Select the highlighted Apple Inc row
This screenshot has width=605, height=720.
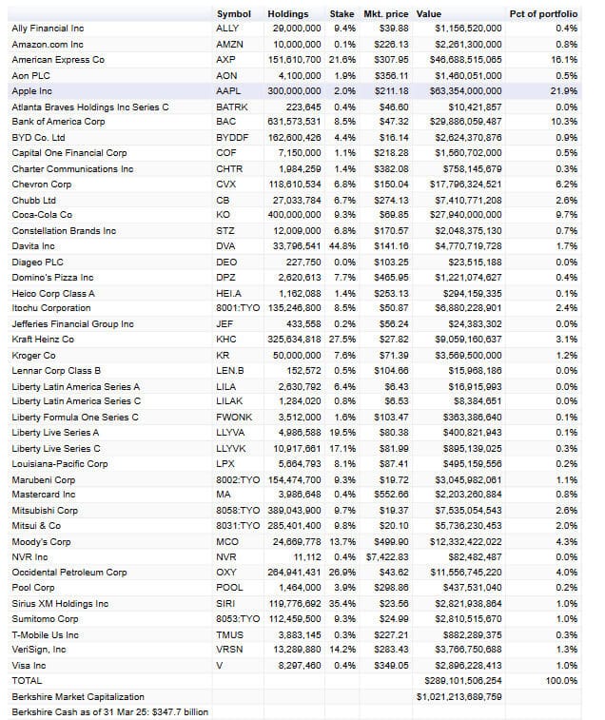coord(295,91)
